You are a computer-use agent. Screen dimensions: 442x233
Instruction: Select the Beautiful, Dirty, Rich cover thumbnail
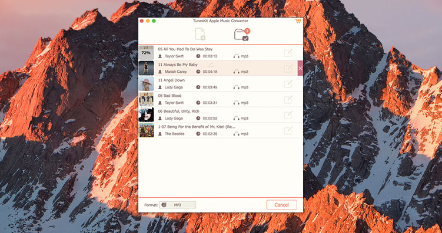147,114
